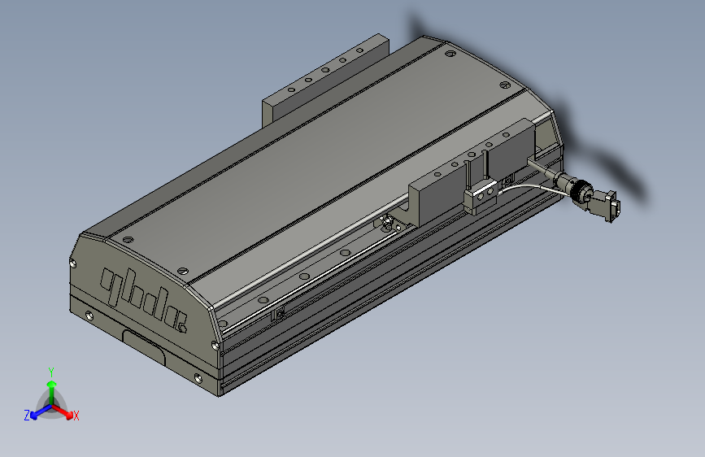Select the rounded recess at end cap bottom
The image size is (705, 457).
click(x=144, y=348)
